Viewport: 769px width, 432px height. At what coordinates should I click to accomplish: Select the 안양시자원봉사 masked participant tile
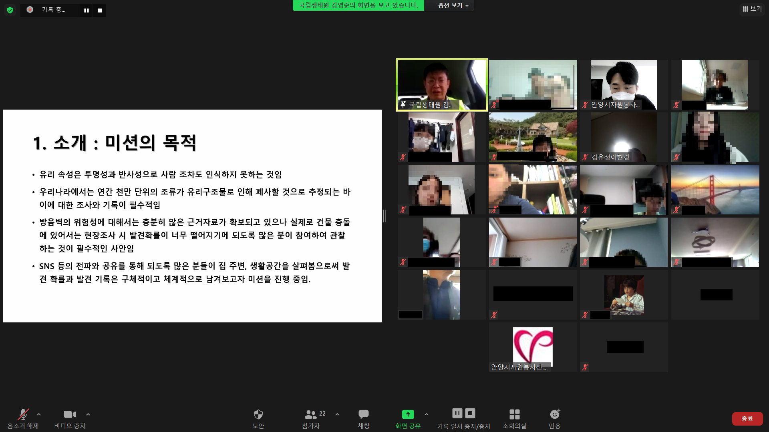[624, 85]
